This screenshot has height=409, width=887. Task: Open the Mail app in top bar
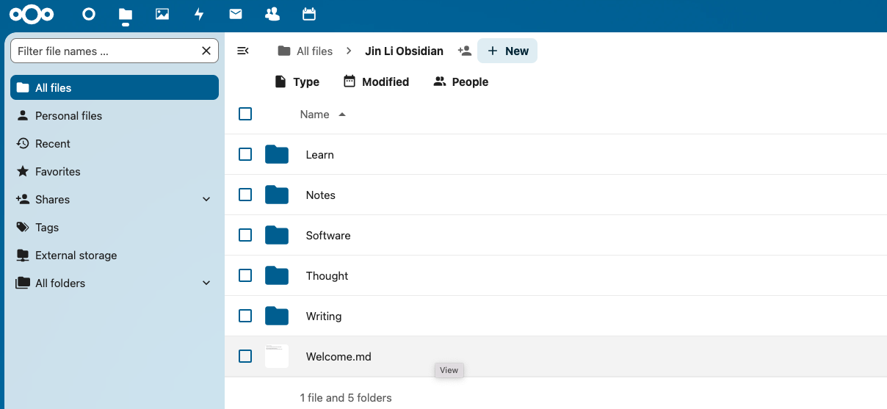tap(236, 14)
